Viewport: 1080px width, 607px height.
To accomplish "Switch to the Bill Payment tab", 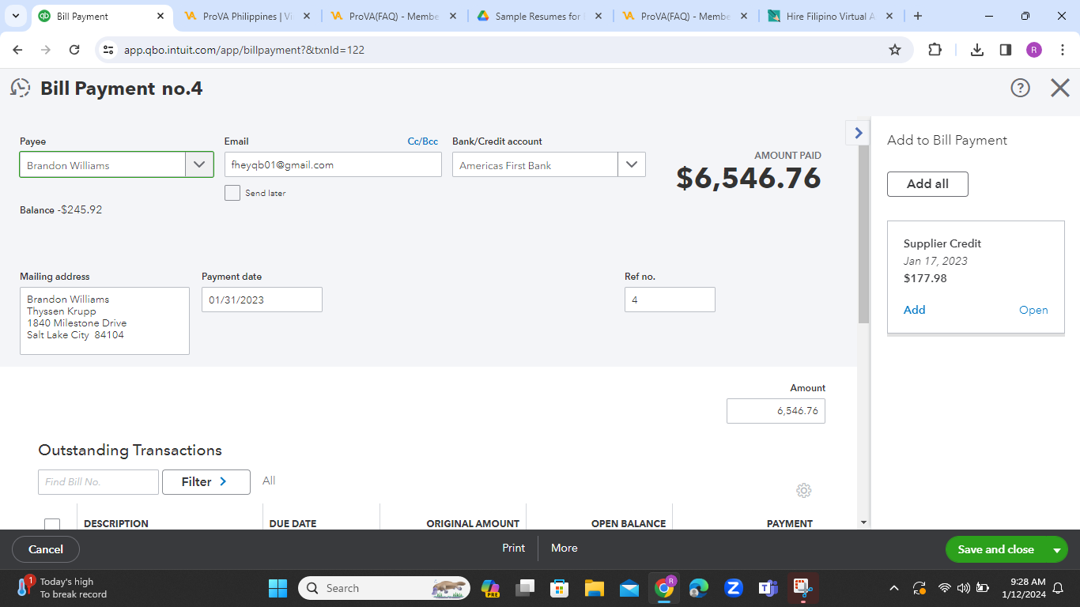I will click(102, 16).
